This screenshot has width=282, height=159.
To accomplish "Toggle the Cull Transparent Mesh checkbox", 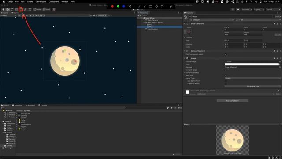I will tap(226, 54).
